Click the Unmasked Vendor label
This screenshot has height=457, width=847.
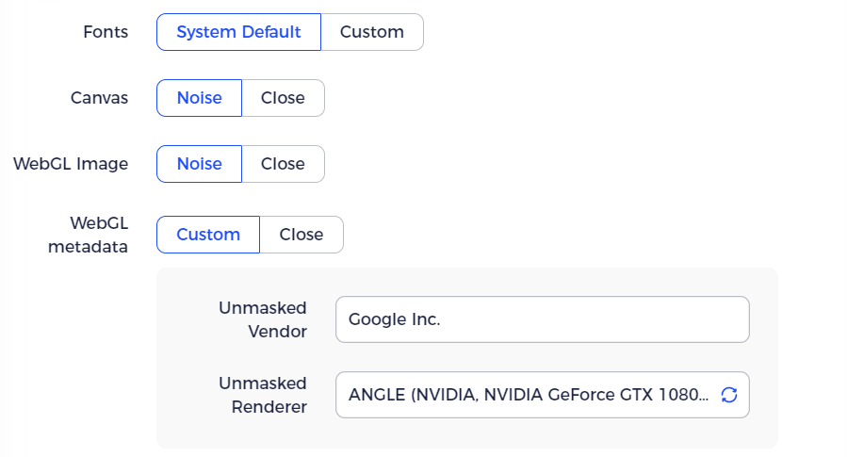coord(263,319)
